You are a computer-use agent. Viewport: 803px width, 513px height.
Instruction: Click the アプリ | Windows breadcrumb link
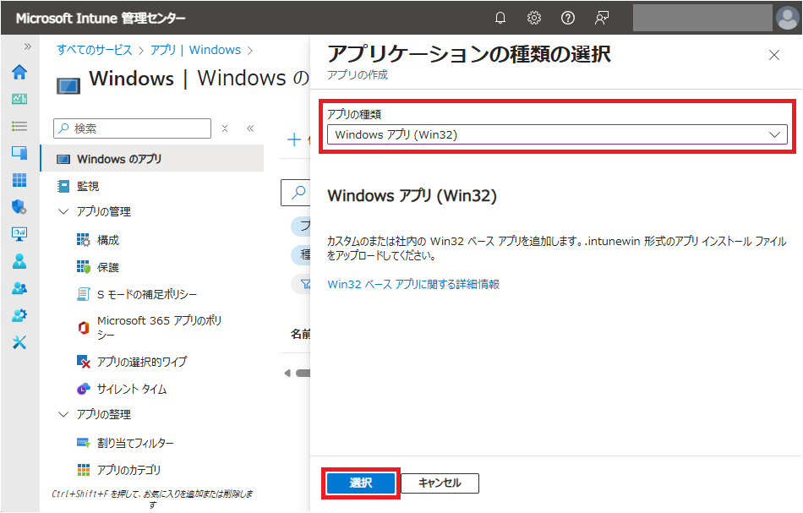tap(195, 50)
